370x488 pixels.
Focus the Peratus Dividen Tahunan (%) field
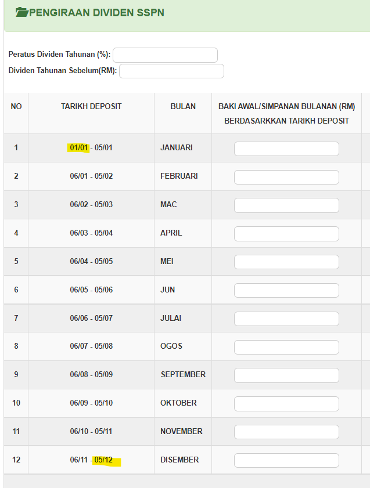(165, 55)
